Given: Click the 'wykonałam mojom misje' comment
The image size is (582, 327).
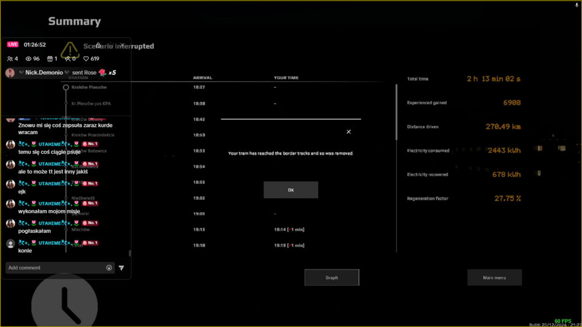Looking at the screenshot, I should 49,211.
